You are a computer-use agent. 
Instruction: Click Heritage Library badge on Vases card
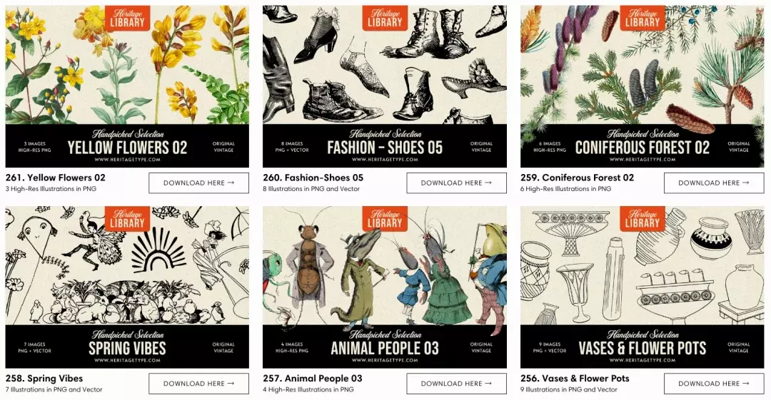[642, 219]
